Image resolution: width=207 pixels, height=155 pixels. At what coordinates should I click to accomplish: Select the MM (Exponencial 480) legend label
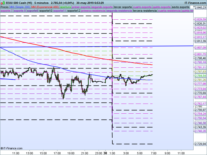click(45, 7)
